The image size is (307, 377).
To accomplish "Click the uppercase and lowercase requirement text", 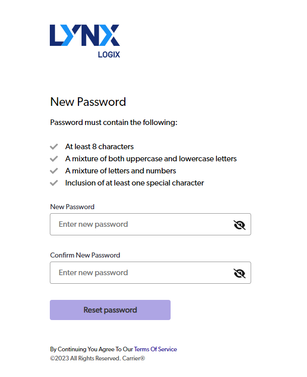I will [151, 159].
